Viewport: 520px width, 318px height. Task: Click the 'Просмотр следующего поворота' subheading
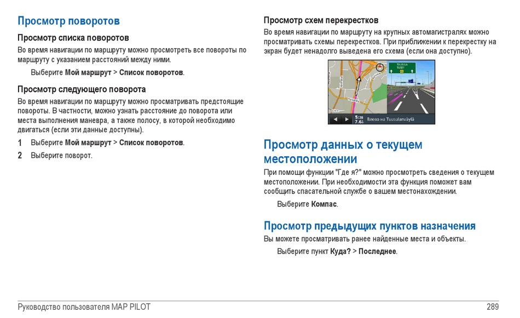coord(82,90)
